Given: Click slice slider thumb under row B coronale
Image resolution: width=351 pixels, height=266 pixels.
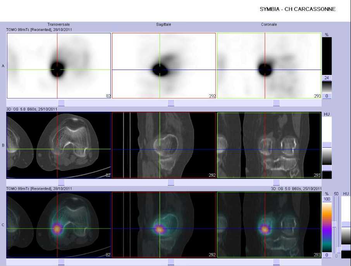Looking at the screenshot, I should coord(277,182).
